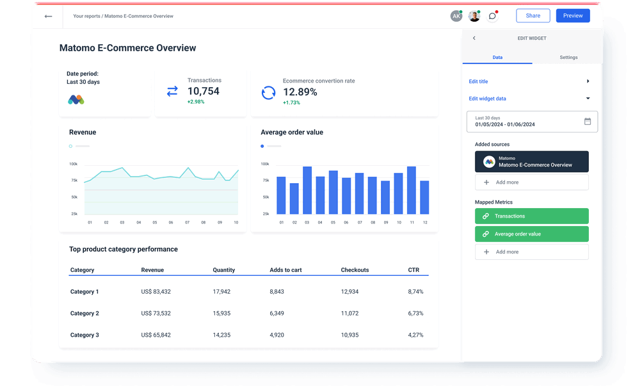
Task: Click the AK avatar icon
Action: [x=456, y=15]
